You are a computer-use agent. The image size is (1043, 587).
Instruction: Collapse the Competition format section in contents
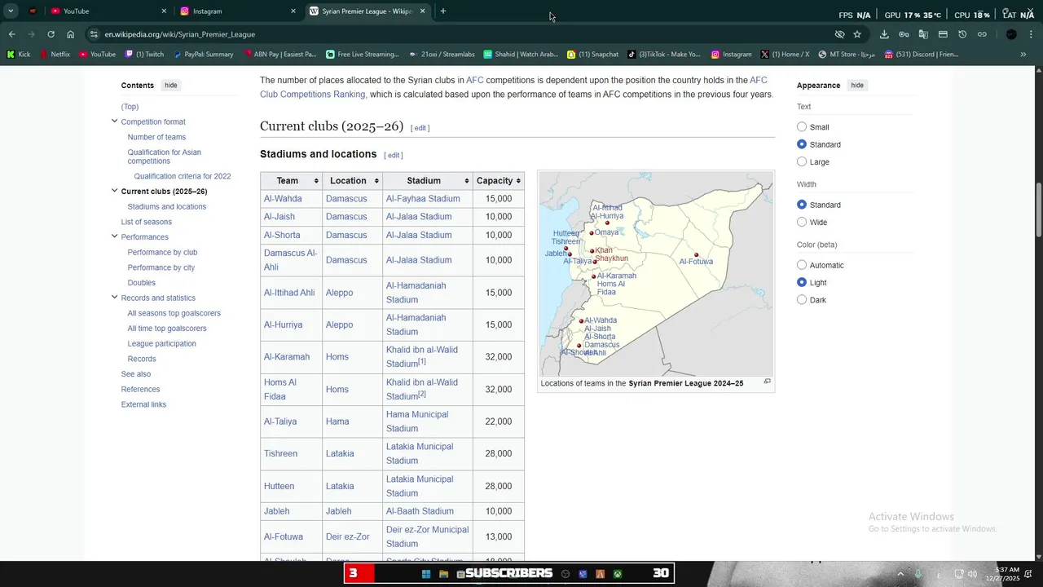pyautogui.click(x=114, y=121)
